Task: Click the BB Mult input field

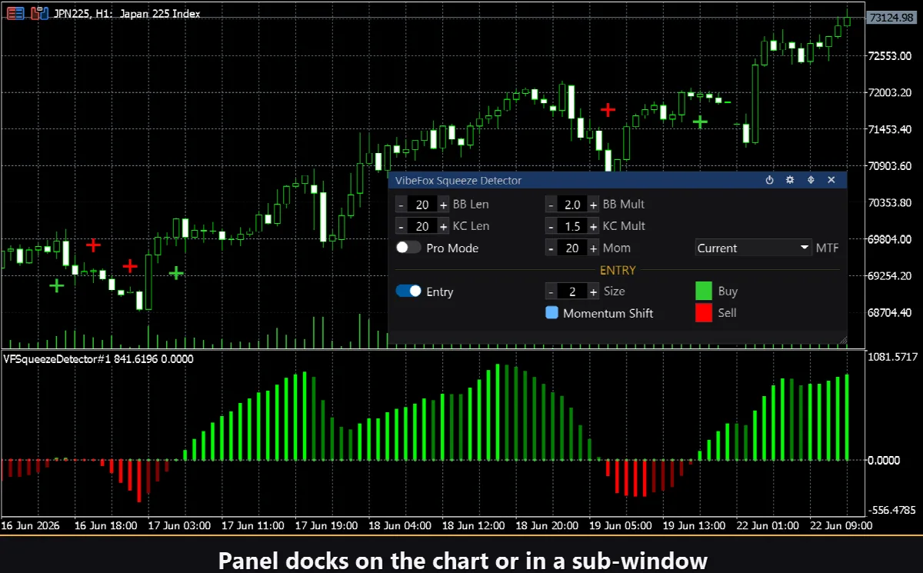Action: click(572, 205)
